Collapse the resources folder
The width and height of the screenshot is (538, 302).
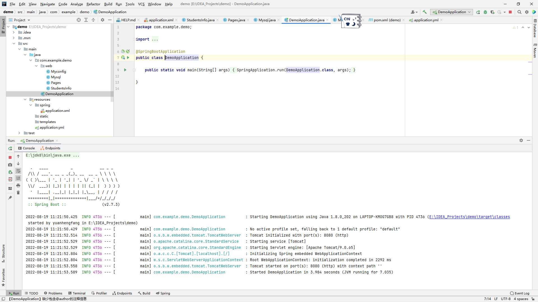coord(25,100)
